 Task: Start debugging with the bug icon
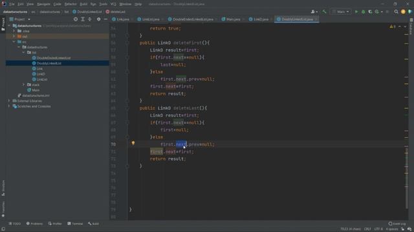[364, 12]
